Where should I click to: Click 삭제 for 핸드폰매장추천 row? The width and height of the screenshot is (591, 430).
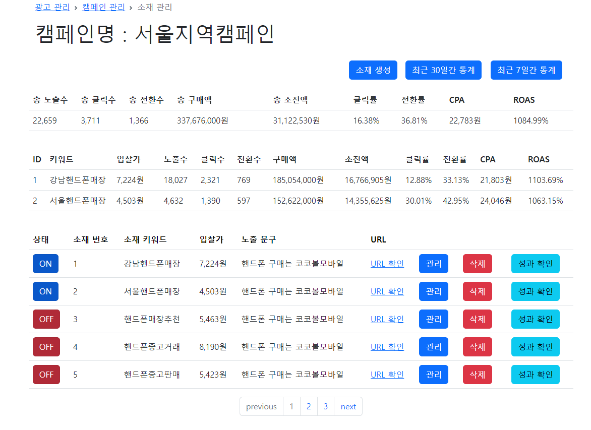(477, 319)
